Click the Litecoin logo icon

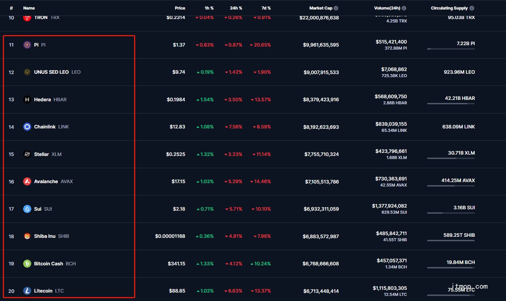point(27,291)
